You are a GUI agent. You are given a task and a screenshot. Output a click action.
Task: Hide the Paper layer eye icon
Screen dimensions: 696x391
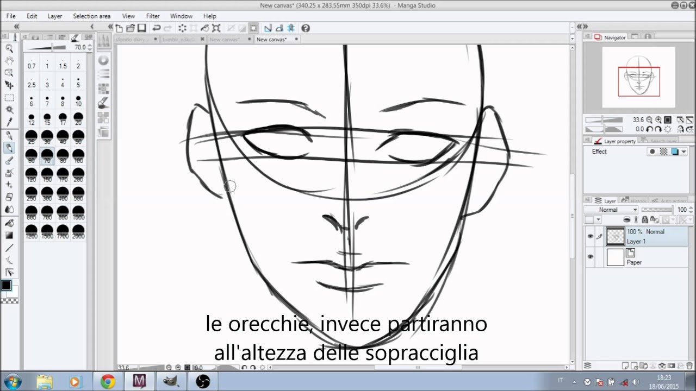(x=591, y=257)
